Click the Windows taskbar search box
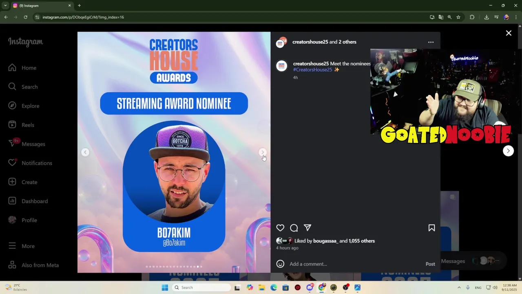Screen dimensions: 522x294 (201, 287)
